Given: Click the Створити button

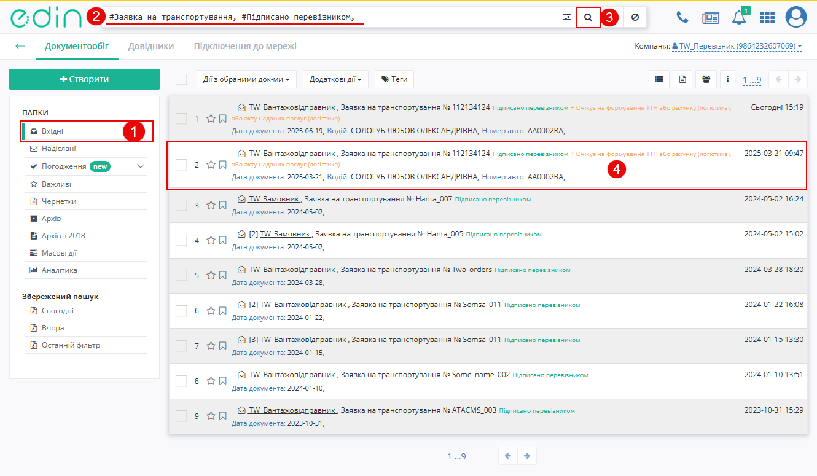Looking at the screenshot, I should (x=84, y=79).
